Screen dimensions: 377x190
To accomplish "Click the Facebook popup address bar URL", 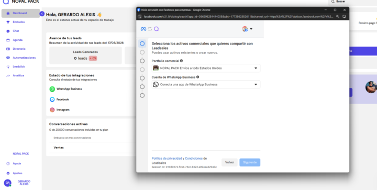I will click(x=238, y=17).
